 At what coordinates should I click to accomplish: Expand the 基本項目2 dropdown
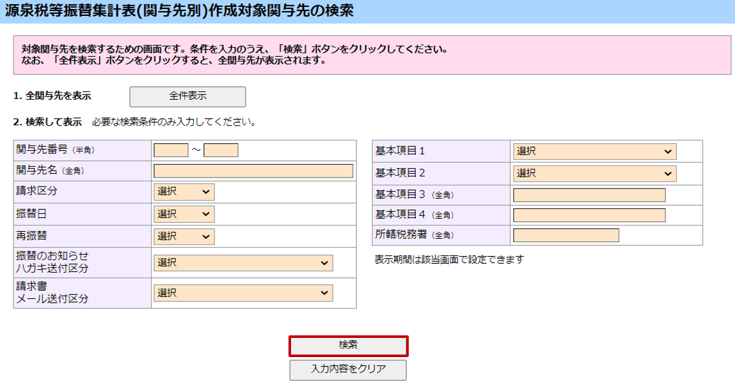(x=594, y=173)
